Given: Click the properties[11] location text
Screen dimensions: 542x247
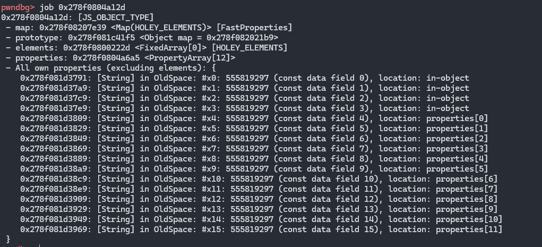Looking at the screenshot, I should tap(469, 229).
